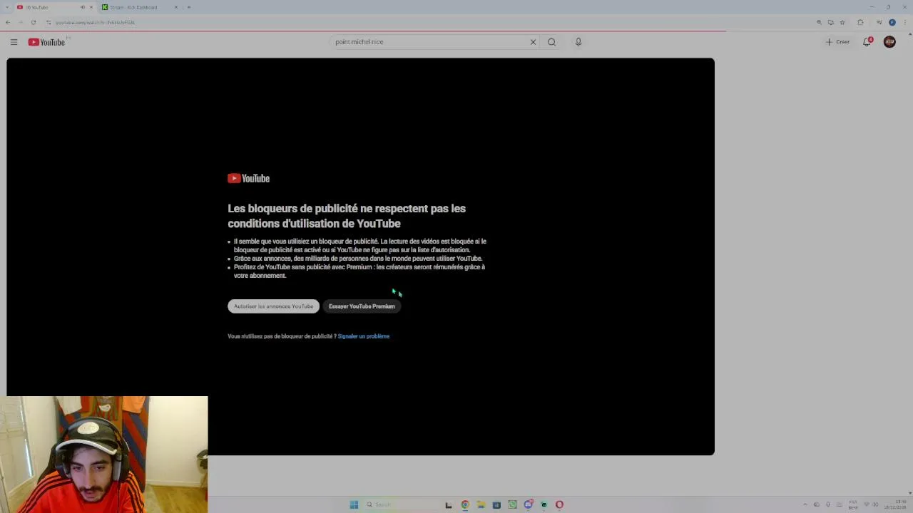Click the site information icon in address bar

click(x=49, y=22)
